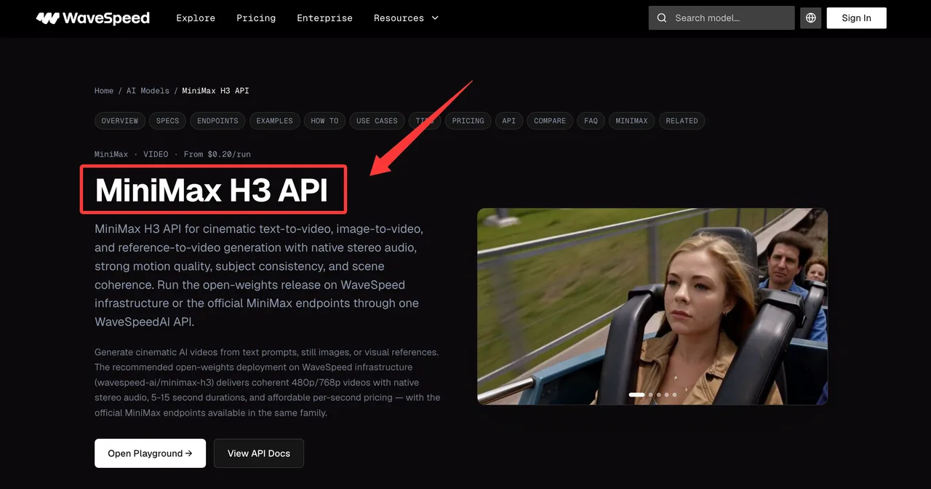Select the PRICING section pill
The image size is (931, 489).
click(468, 121)
